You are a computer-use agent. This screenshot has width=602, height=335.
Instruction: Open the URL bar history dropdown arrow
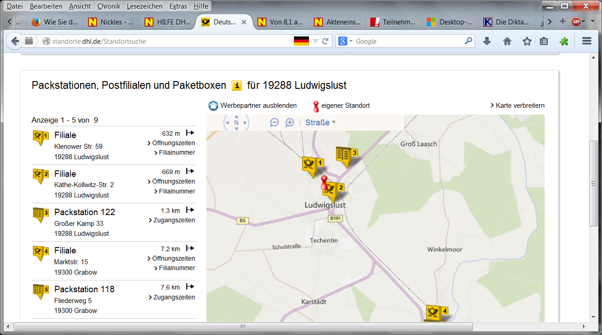click(x=316, y=41)
